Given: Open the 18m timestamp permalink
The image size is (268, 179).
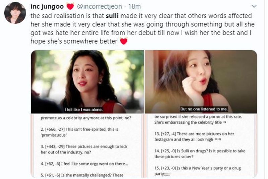Looking at the screenshot, I should click(x=135, y=6).
